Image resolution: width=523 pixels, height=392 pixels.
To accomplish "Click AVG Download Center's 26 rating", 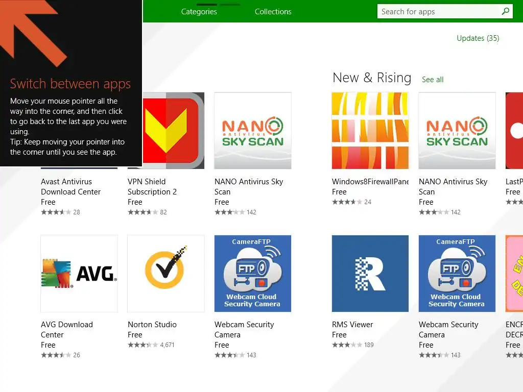I will point(60,355).
